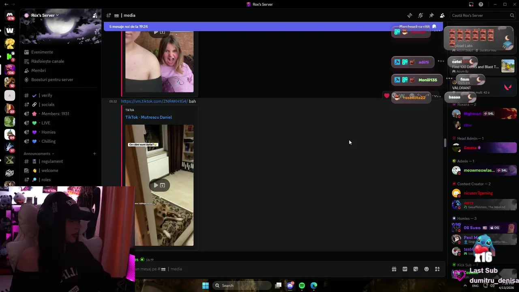Click Discord icon in Windows taskbar
519x292 pixels.
(x=290, y=286)
